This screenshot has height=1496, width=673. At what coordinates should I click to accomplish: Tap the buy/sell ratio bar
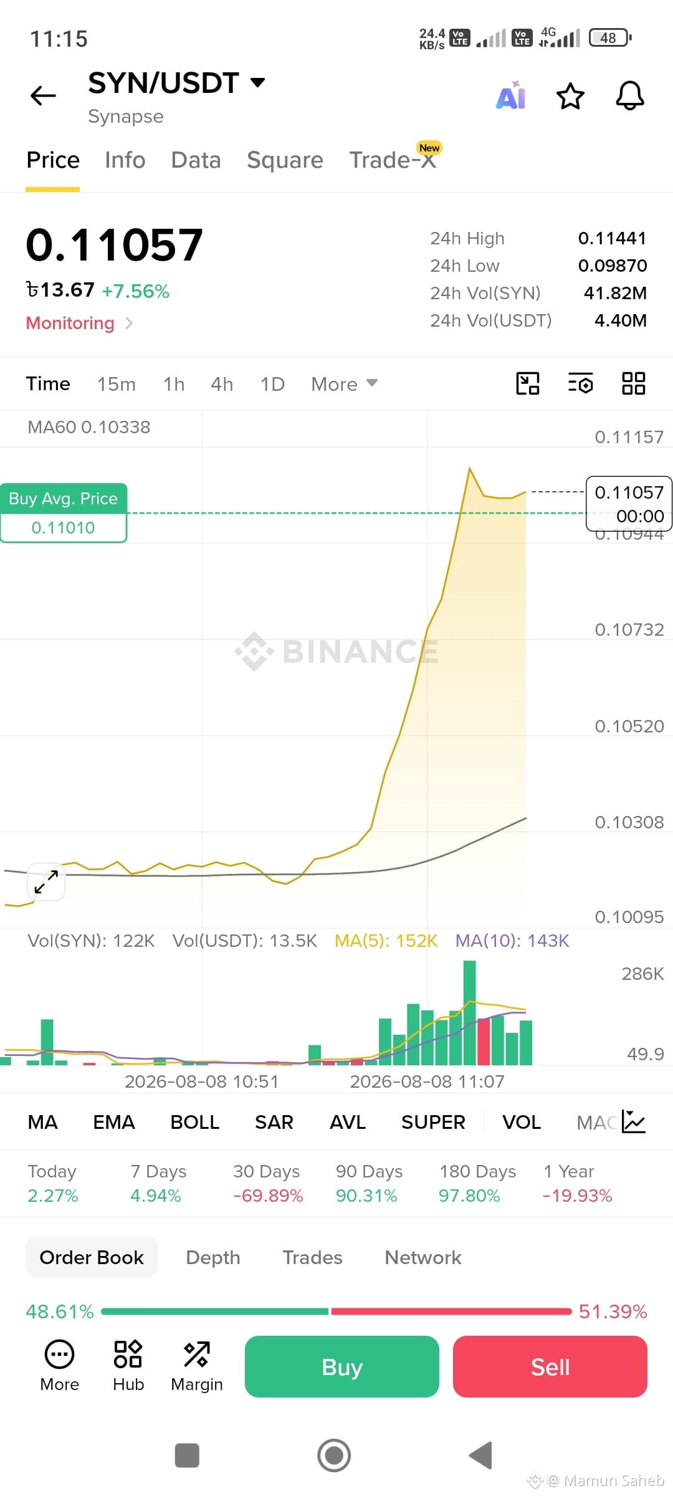point(336,1311)
